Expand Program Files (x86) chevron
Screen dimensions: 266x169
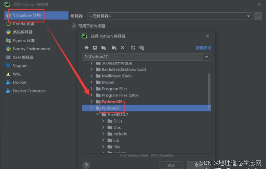click(92, 95)
